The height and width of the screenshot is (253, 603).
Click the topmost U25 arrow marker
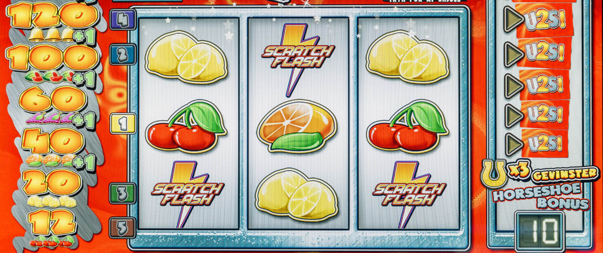pos(513,19)
